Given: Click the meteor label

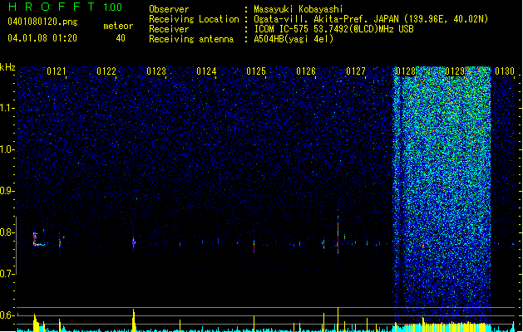Looking at the screenshot, I should tap(118, 26).
